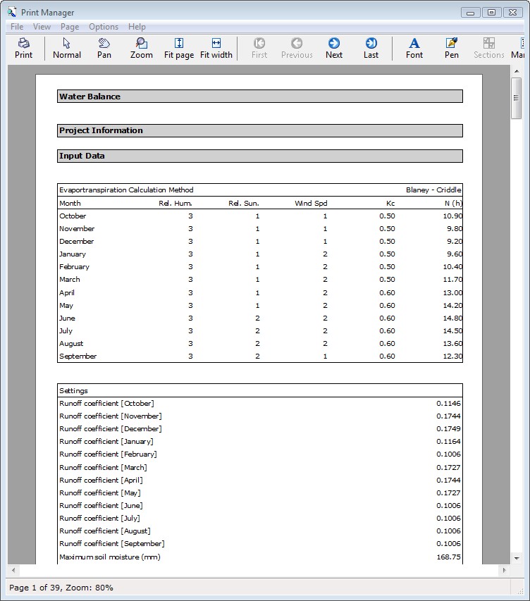Go to the Next page
This screenshot has width=530, height=601.
(334, 48)
